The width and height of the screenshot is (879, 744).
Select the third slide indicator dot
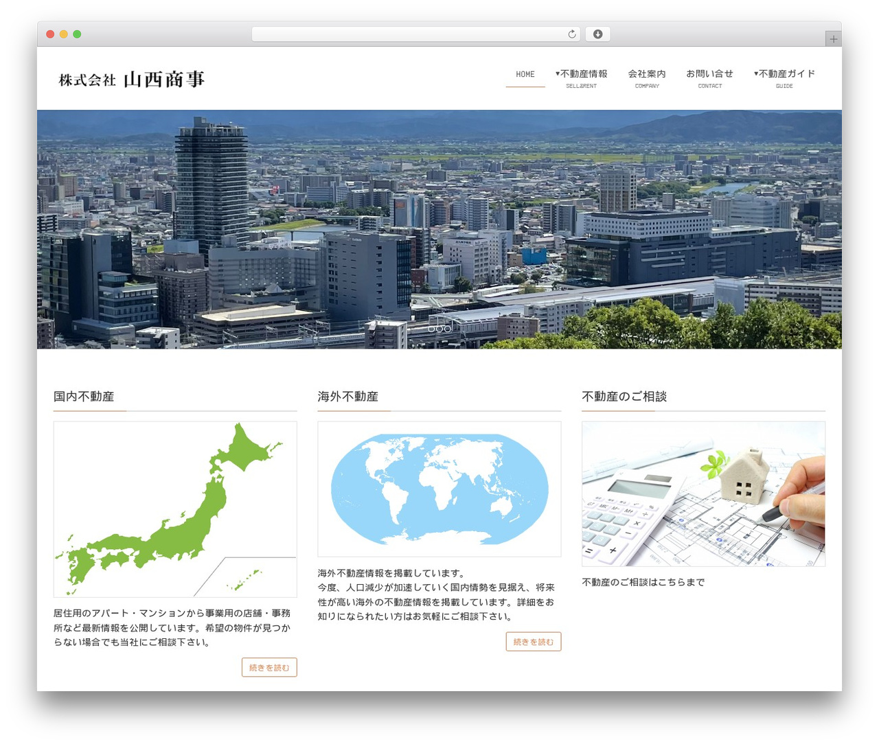(448, 329)
